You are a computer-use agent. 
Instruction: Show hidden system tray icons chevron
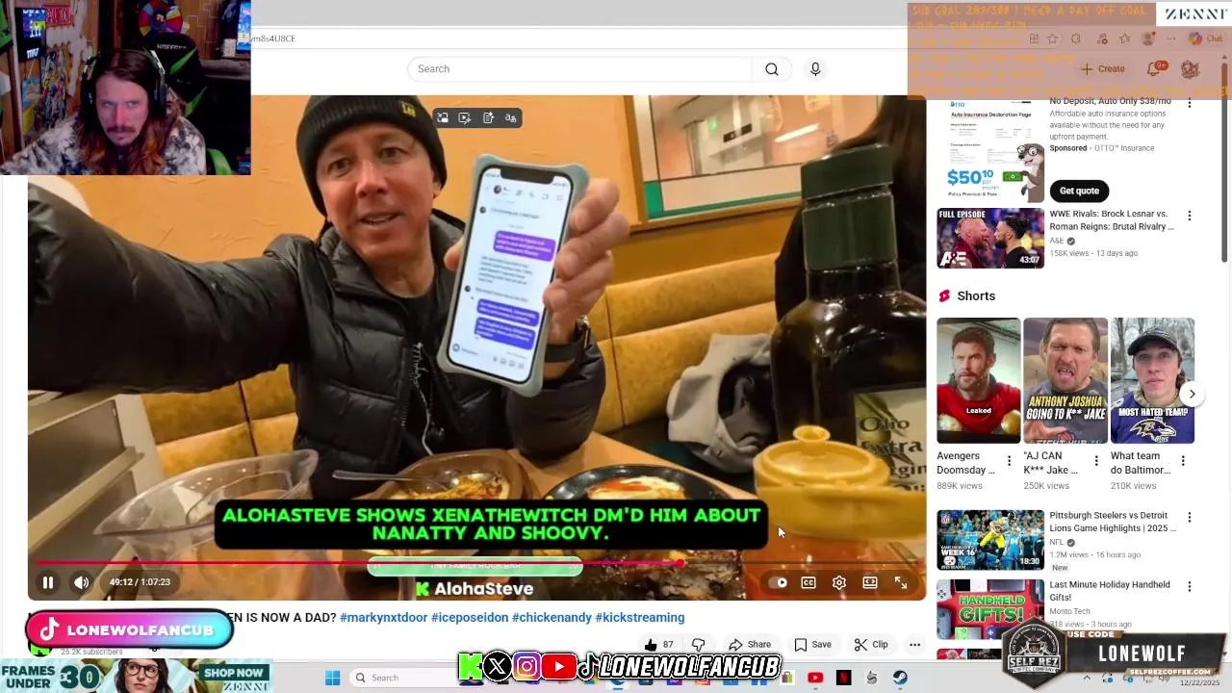[1087, 678]
